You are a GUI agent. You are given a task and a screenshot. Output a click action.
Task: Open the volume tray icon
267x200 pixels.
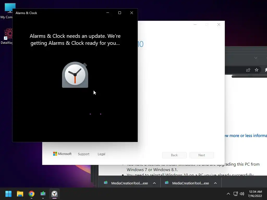coord(242,193)
